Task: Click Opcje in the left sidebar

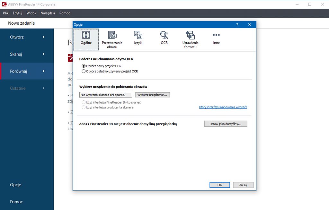Action: (x=15, y=185)
